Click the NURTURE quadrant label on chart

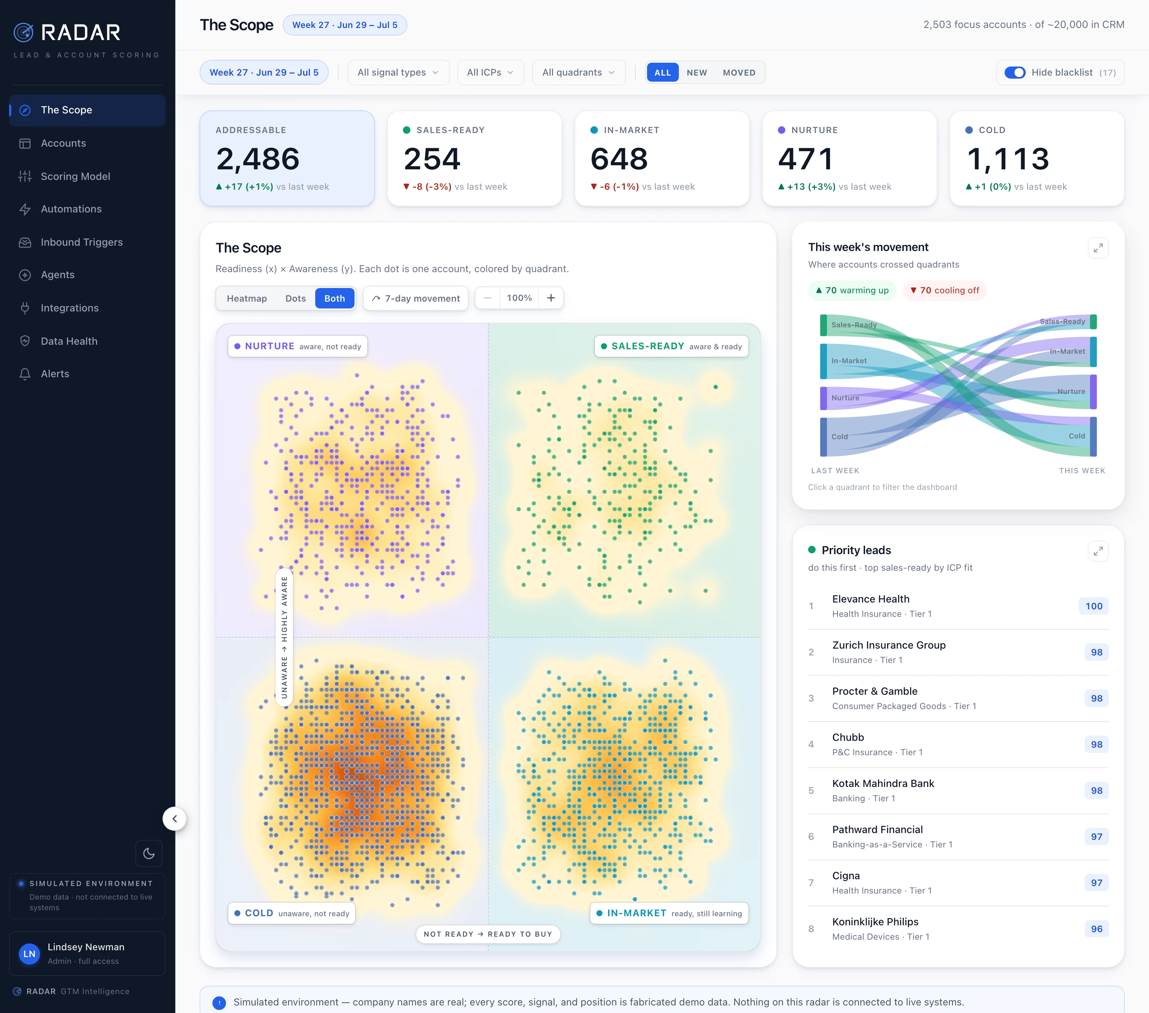(298, 347)
